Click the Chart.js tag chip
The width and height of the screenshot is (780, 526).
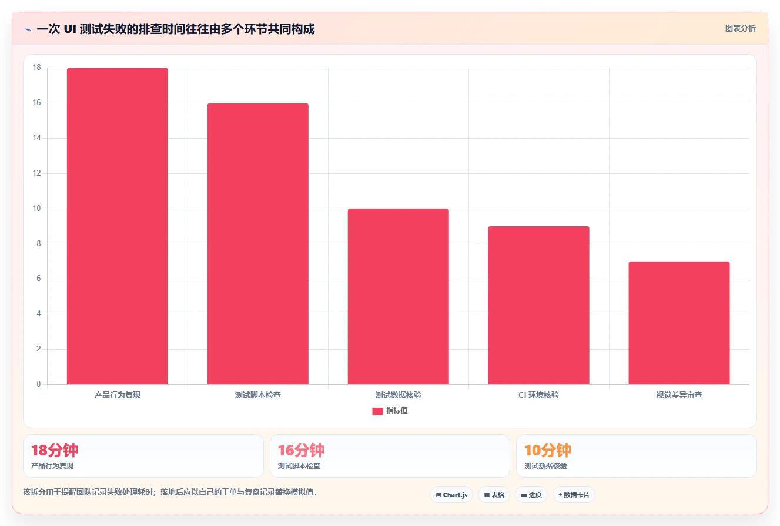point(451,495)
